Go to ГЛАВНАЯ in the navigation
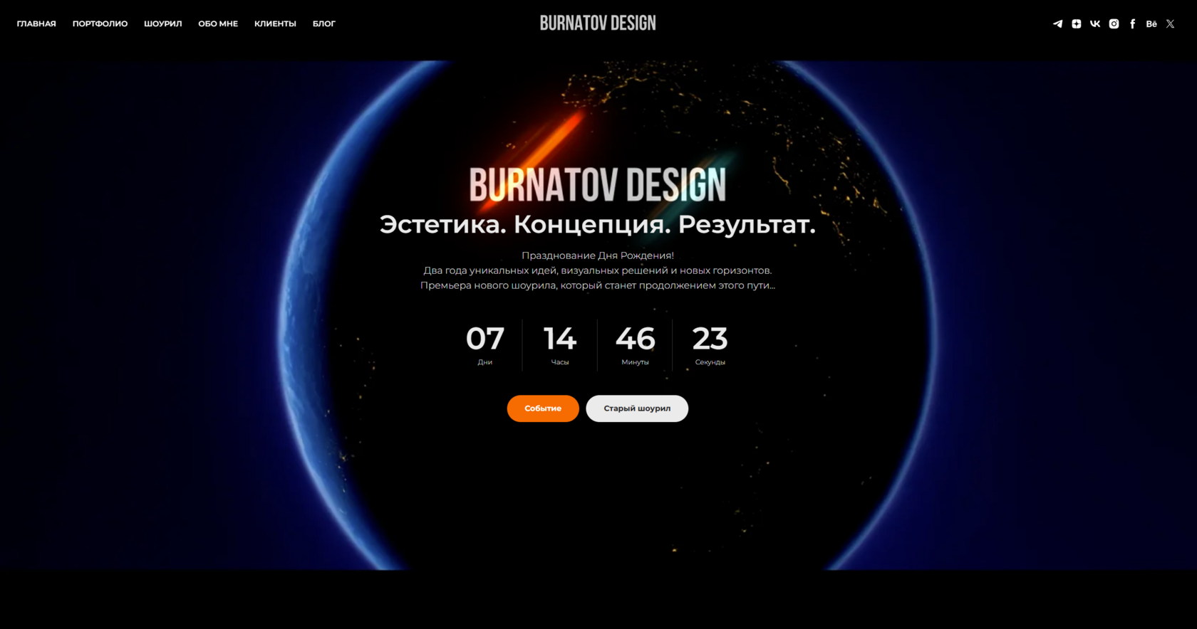Screen dimensions: 1197x629 pos(36,23)
